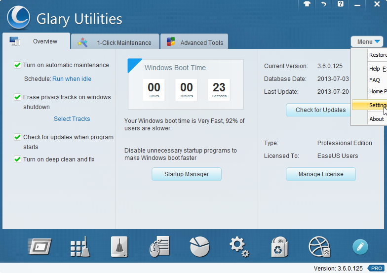Viewport: 387px width, 273px height.
Task: Click the EaseUS Users licensee text
Action: pyautogui.click(x=338, y=156)
